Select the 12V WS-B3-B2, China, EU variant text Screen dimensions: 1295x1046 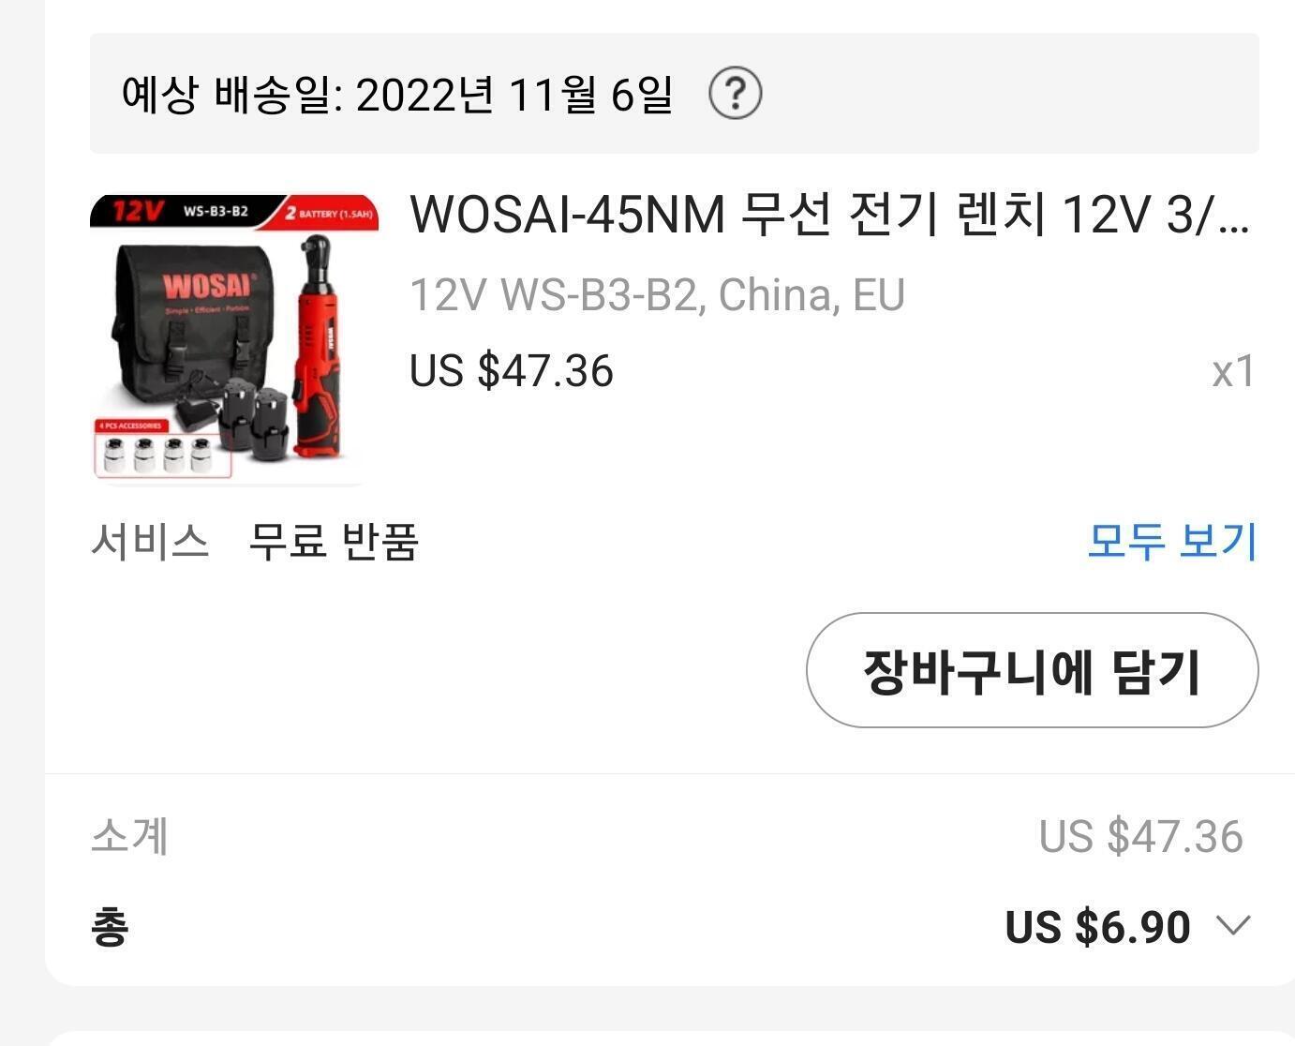click(657, 295)
